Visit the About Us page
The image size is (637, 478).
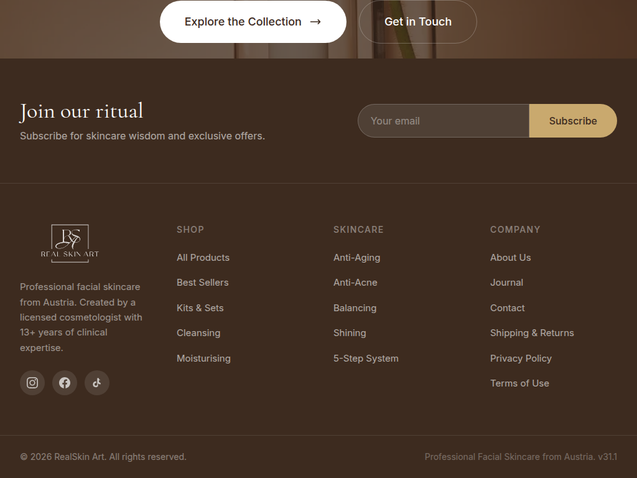[x=510, y=257]
